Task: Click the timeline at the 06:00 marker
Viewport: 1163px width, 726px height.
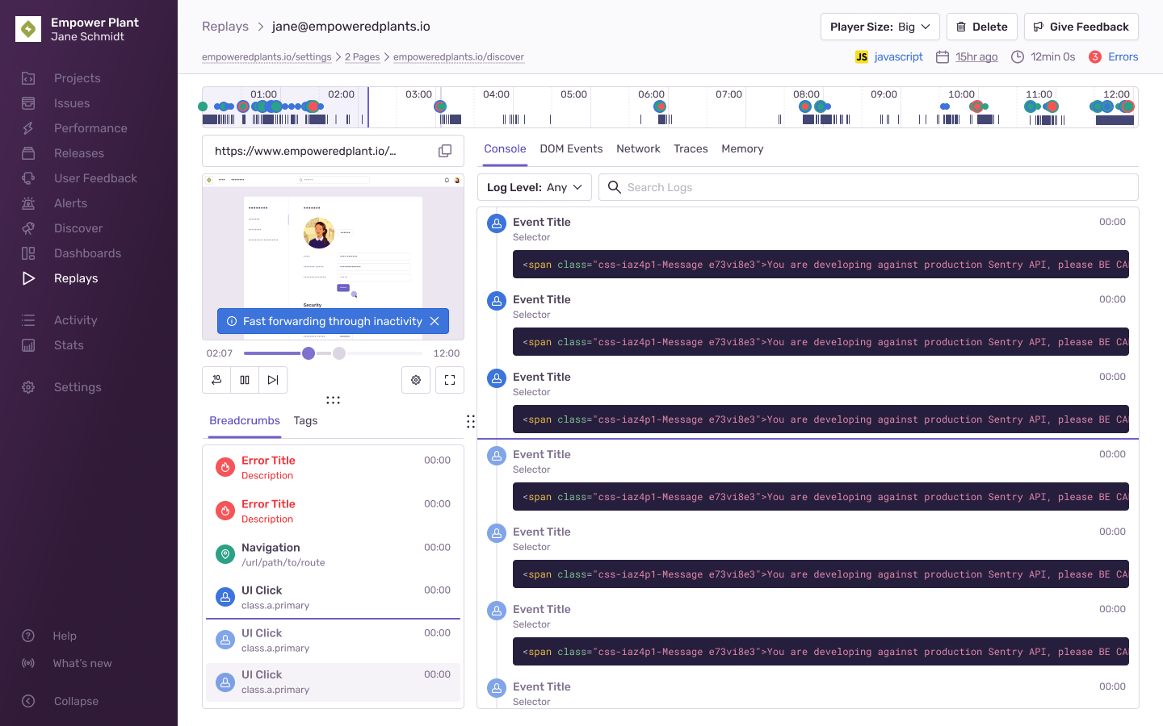Action: click(651, 94)
